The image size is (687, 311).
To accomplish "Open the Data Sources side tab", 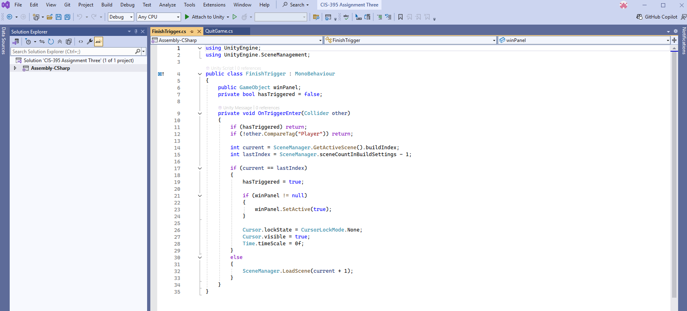I will tap(4, 41).
